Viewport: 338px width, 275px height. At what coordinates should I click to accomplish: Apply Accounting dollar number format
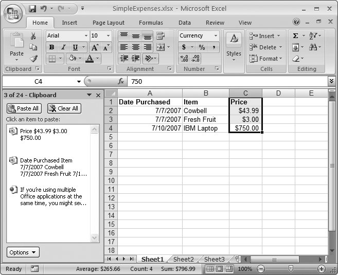pos(184,47)
